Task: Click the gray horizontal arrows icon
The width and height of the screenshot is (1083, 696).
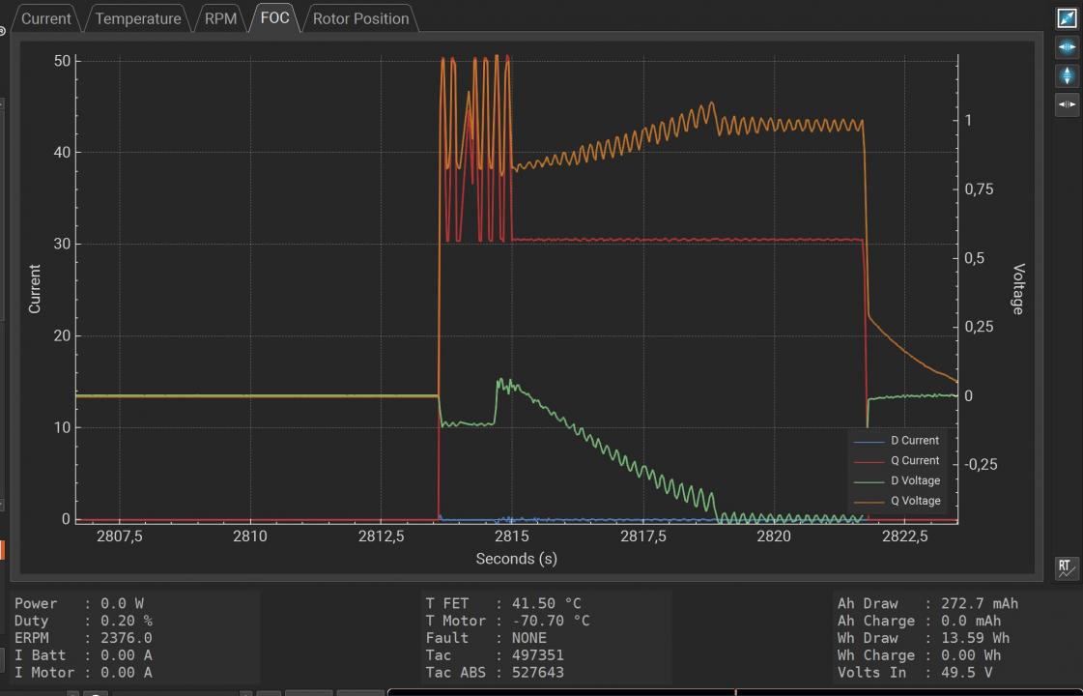Action: (1067, 104)
